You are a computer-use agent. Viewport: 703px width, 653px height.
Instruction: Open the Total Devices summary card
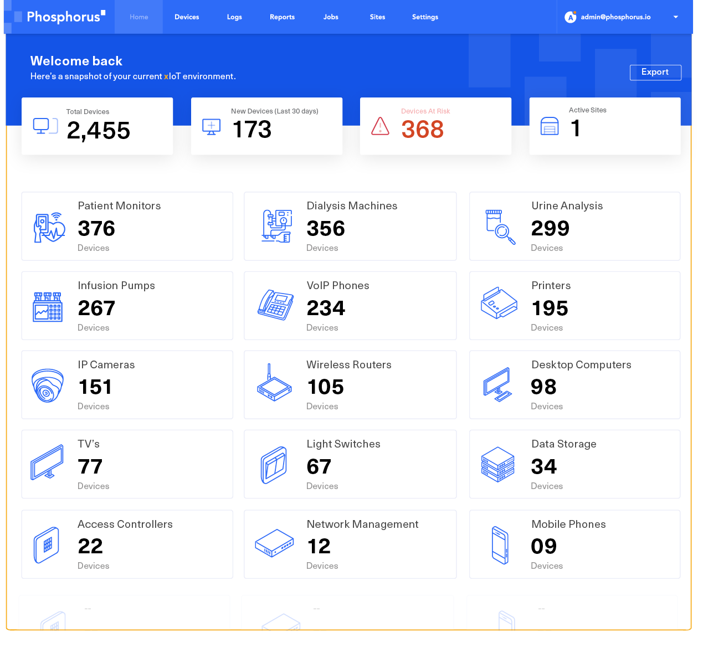(97, 126)
